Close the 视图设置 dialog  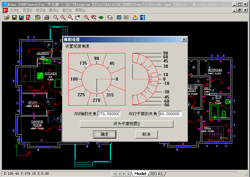(184, 40)
